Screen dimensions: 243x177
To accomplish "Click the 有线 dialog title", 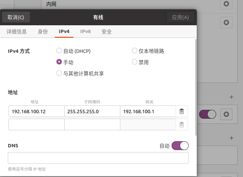I will (98, 17).
